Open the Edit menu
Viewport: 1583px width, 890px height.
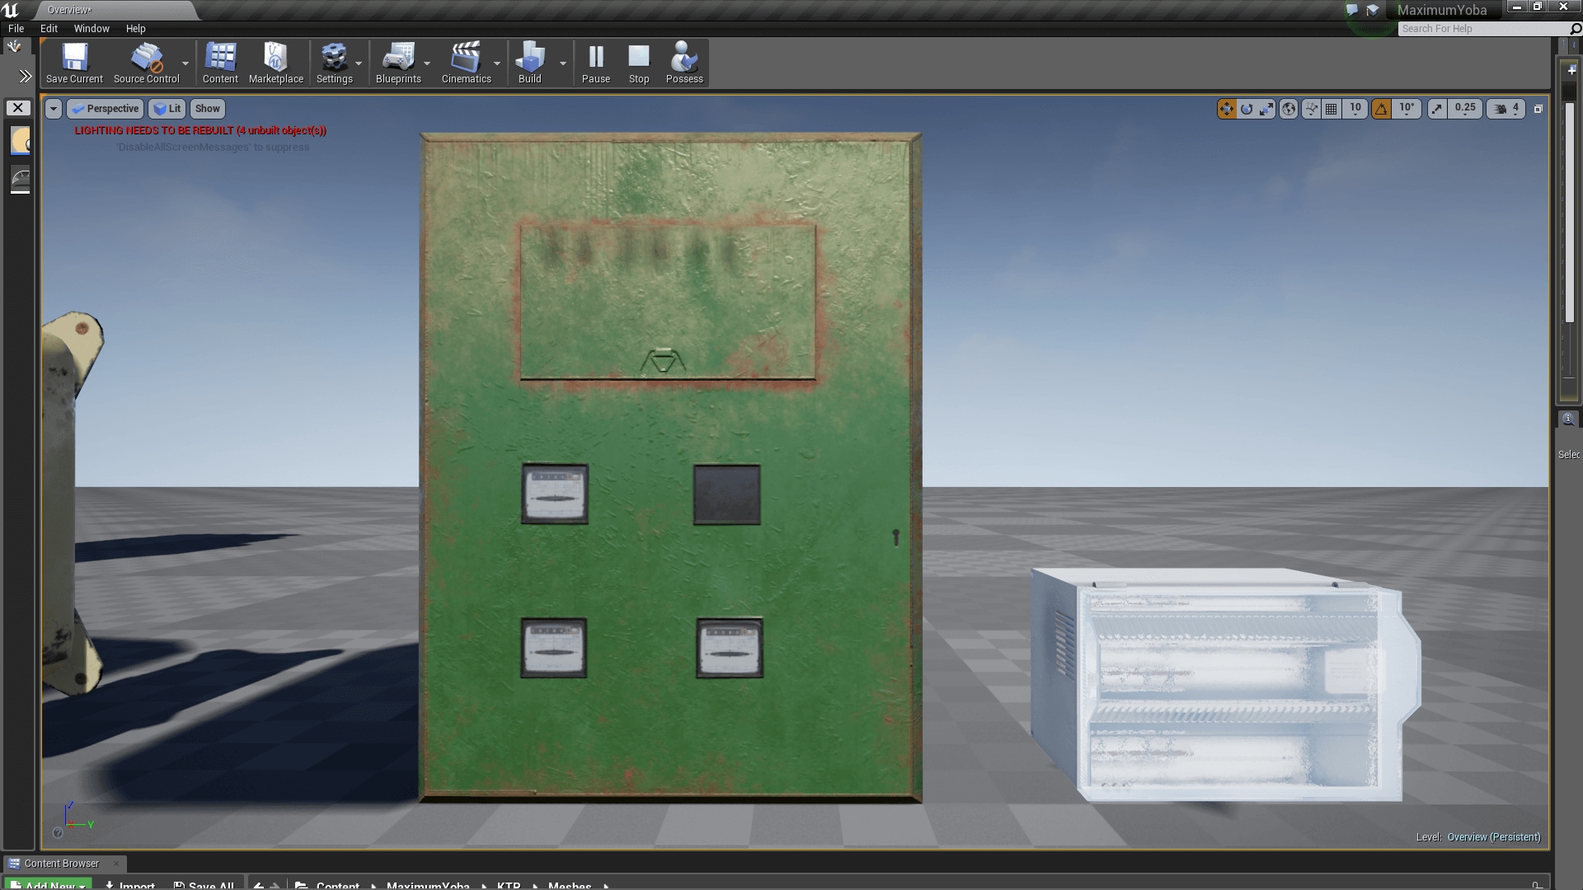coord(49,28)
